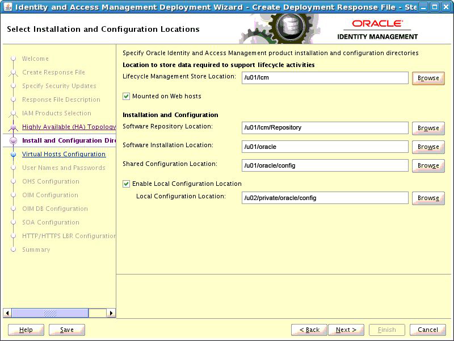Click the Java icon in title bar
The height and width of the screenshot is (341, 454).
coord(8,7)
